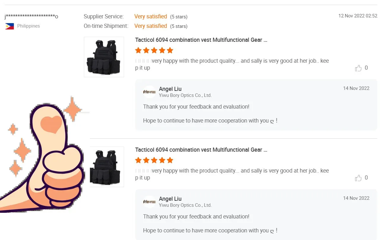Open second "Tacticol 6094 combination vest" title link

click(x=201, y=150)
